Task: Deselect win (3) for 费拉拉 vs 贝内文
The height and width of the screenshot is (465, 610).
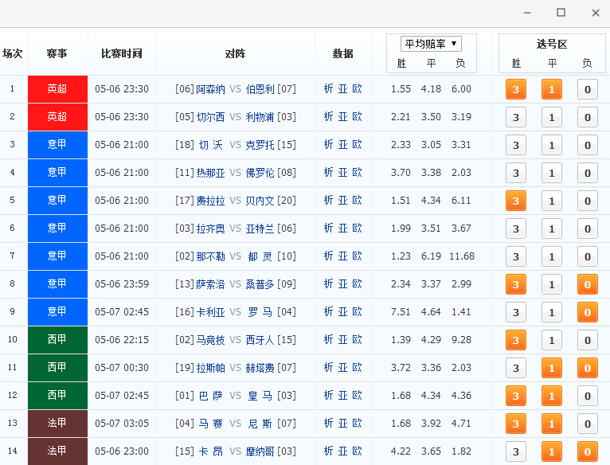Action: (x=516, y=201)
